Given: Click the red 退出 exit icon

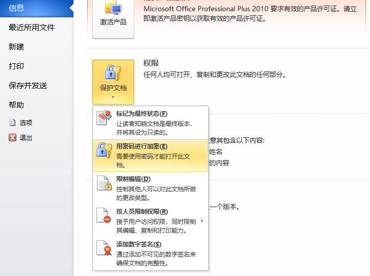Looking at the screenshot, I should (12, 138).
